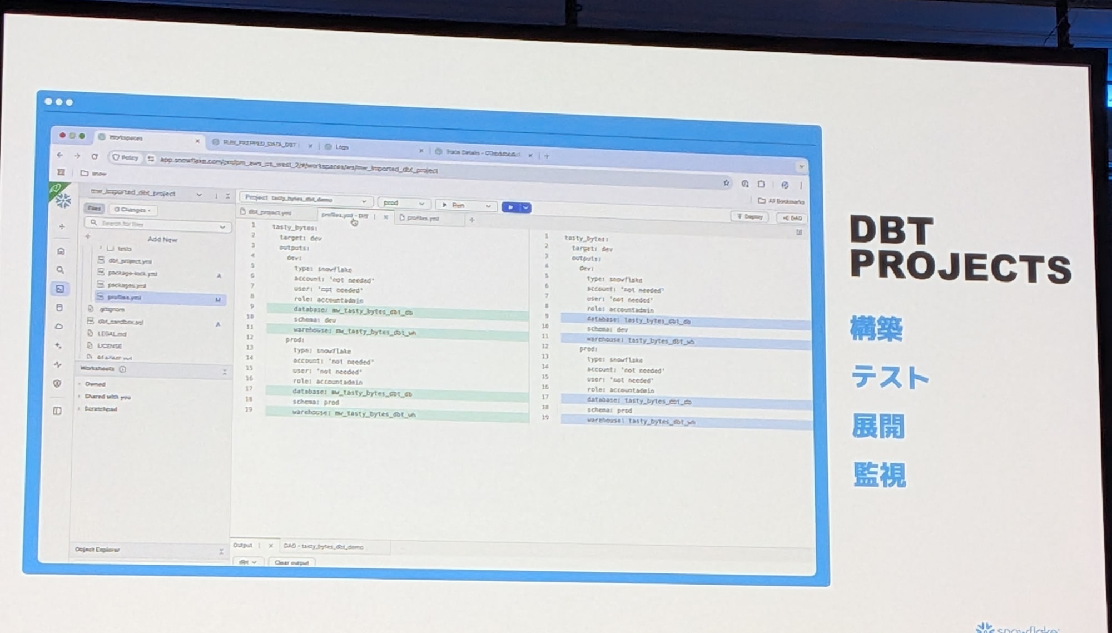Click the Snowflake logo icon
Image resolution: width=1112 pixels, height=633 pixels.
click(x=63, y=201)
